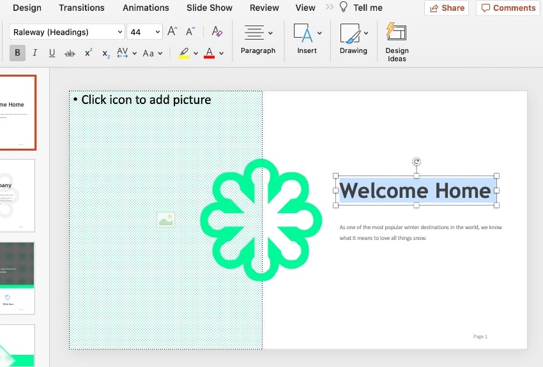Viewport: 543px width, 367px height.
Task: Toggle Italic formatting
Action: click(35, 53)
